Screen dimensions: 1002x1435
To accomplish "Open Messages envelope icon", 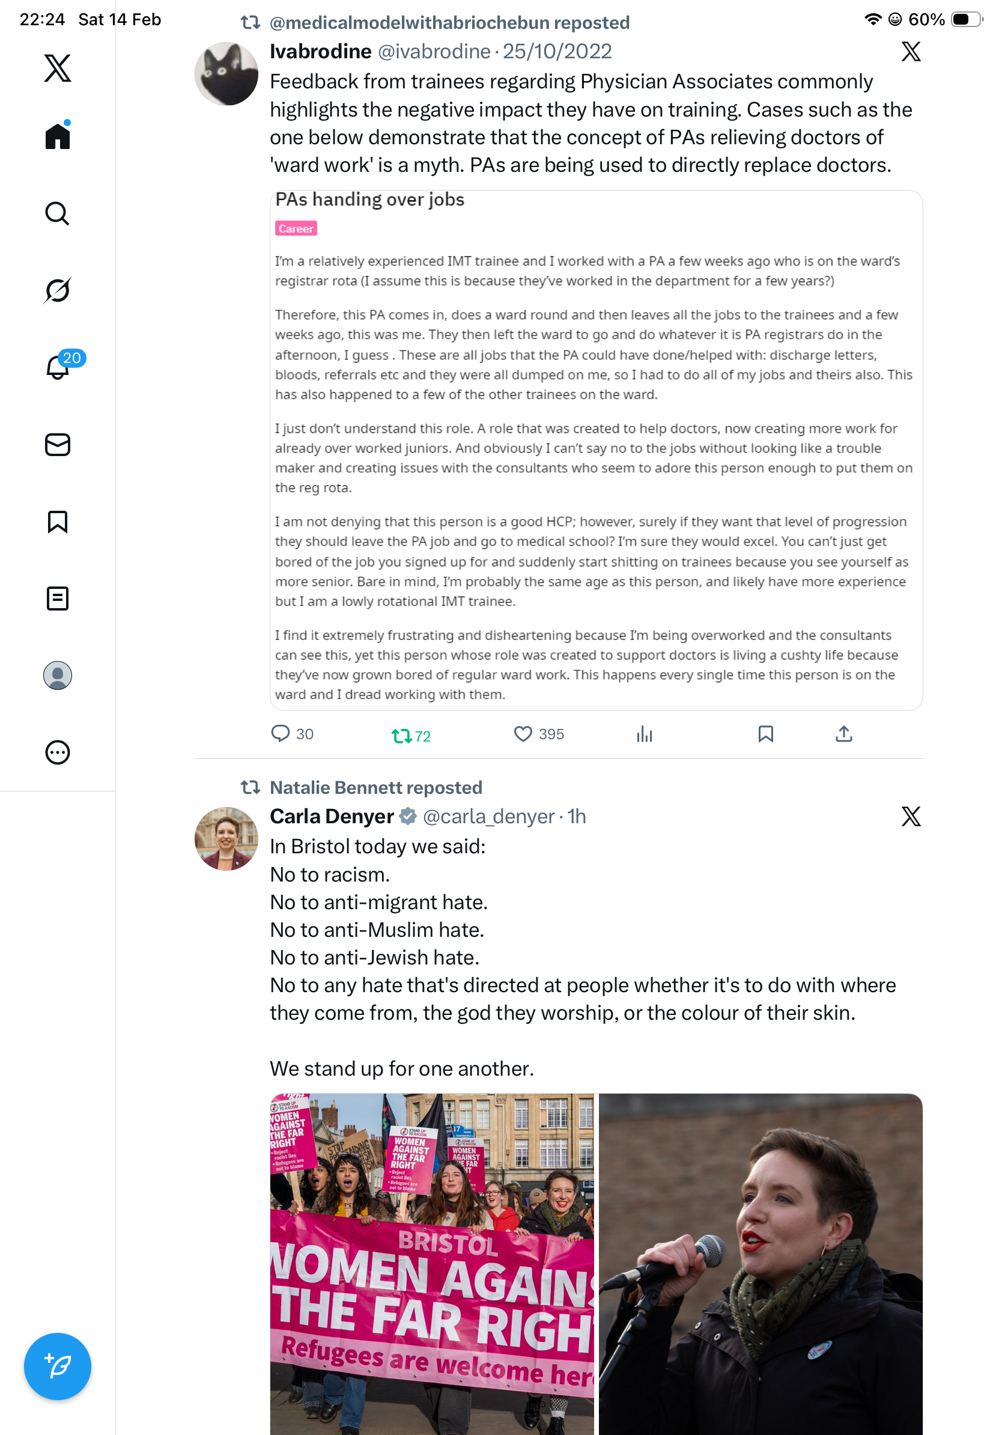I will (58, 444).
